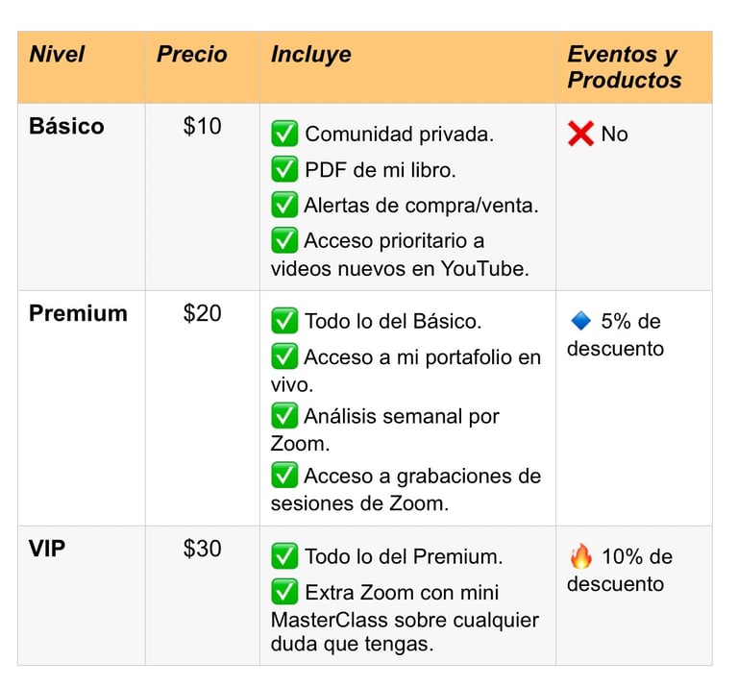Image resolution: width=738 pixels, height=686 pixels.
Task: Click the red X icon beside No
Action: [x=580, y=134]
